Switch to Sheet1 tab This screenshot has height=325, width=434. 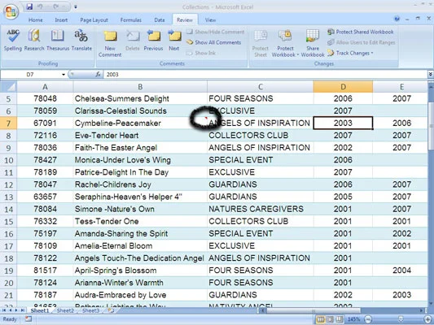pos(40,310)
